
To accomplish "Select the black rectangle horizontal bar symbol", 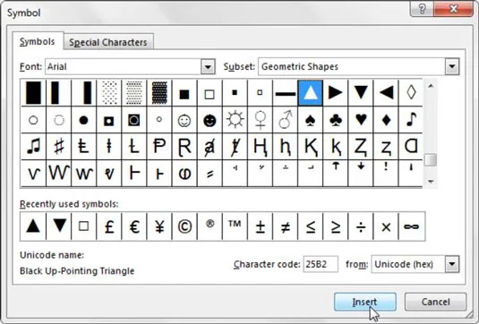I will pos(285,93).
